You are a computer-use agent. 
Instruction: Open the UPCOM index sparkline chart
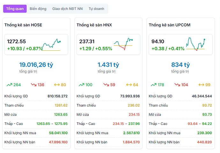[x=195, y=45]
